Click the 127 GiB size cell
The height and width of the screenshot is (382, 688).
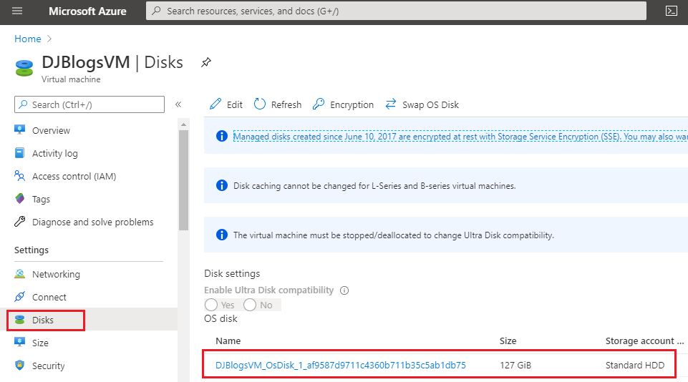point(515,365)
